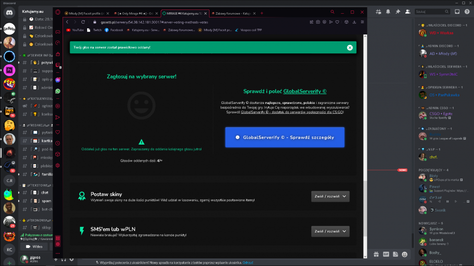Open Discord help question mark
The width and height of the screenshot is (474, 266).
pos(467,12)
